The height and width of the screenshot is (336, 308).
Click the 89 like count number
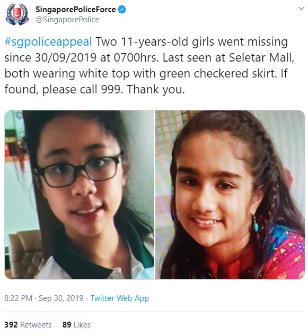pos(67,325)
